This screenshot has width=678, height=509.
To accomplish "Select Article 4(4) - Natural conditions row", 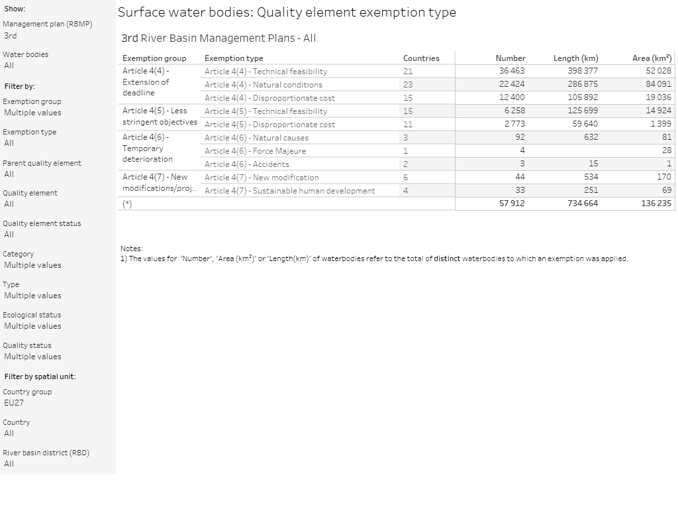I will coord(264,85).
